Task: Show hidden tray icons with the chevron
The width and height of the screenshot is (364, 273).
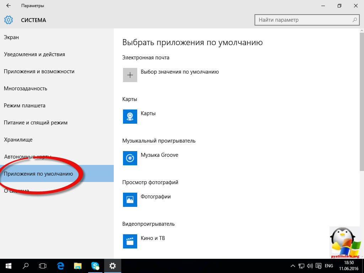Action: coord(293,266)
